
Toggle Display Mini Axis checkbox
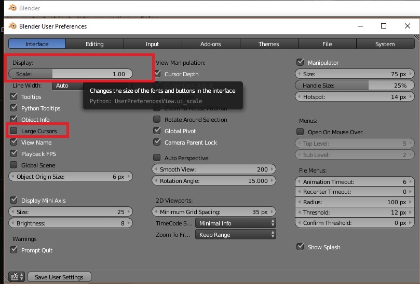(x=13, y=200)
